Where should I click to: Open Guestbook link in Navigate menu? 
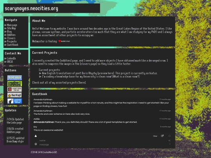pyautogui.click(x=13, y=45)
